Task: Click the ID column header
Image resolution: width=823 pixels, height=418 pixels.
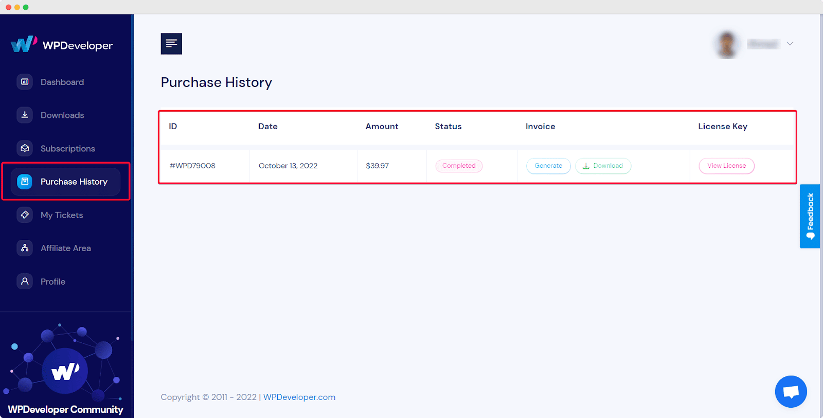Action: click(173, 127)
